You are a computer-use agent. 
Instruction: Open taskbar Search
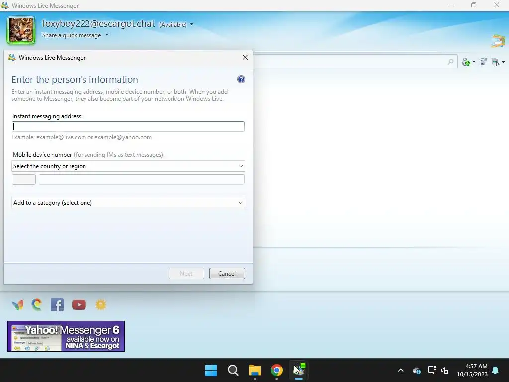click(x=233, y=370)
